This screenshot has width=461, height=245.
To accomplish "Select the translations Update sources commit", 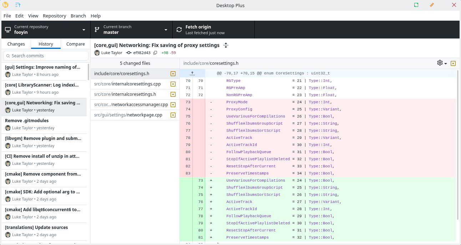I will pyautogui.click(x=44, y=231).
